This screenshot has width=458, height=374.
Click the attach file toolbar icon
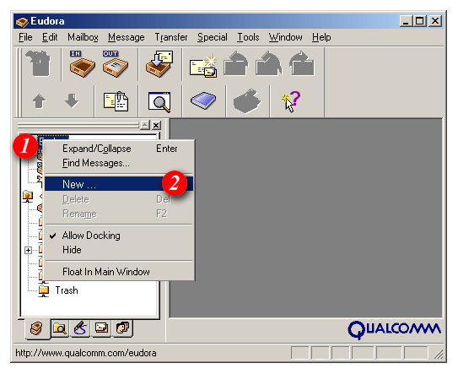click(x=116, y=101)
